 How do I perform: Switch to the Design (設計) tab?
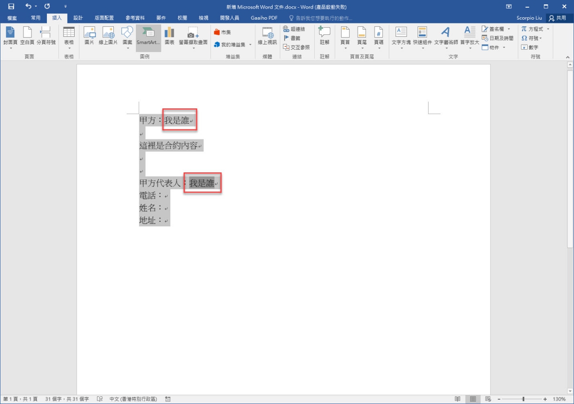point(78,18)
